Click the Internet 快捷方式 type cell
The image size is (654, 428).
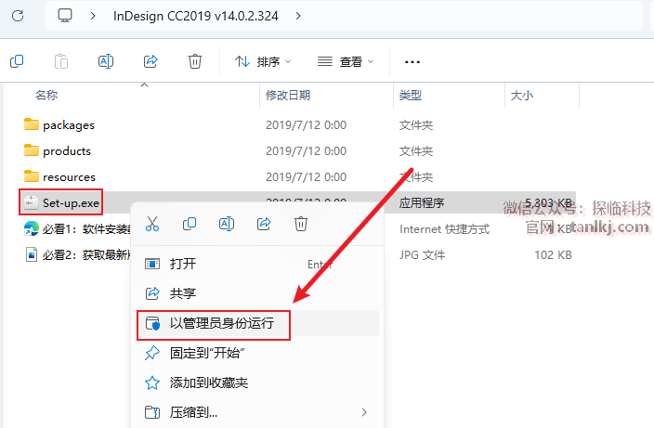[444, 229]
